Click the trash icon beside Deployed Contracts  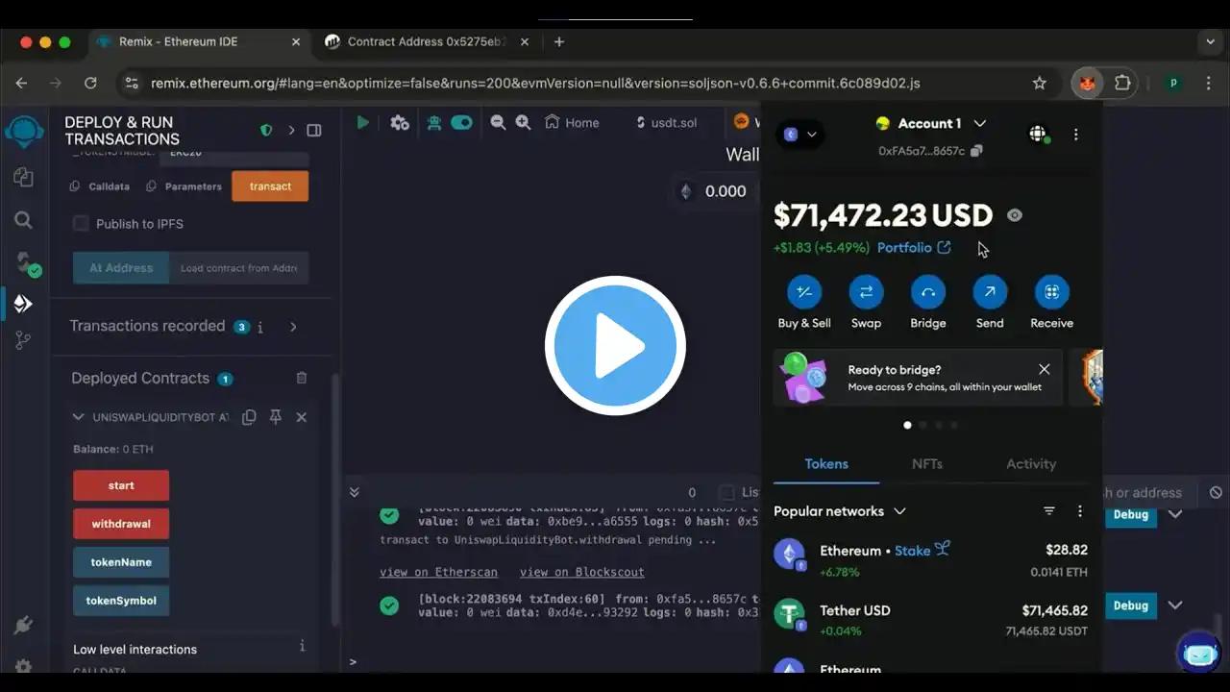point(302,379)
